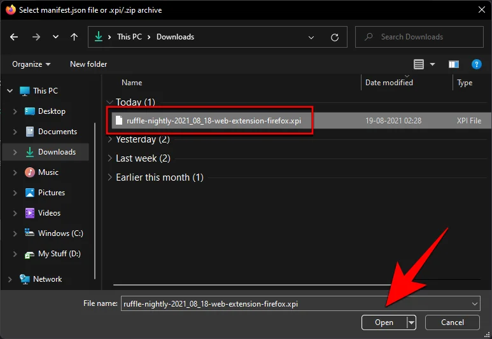492x339 pixels.
Task: Open the File name dropdown arrow
Action: pyautogui.click(x=474, y=303)
